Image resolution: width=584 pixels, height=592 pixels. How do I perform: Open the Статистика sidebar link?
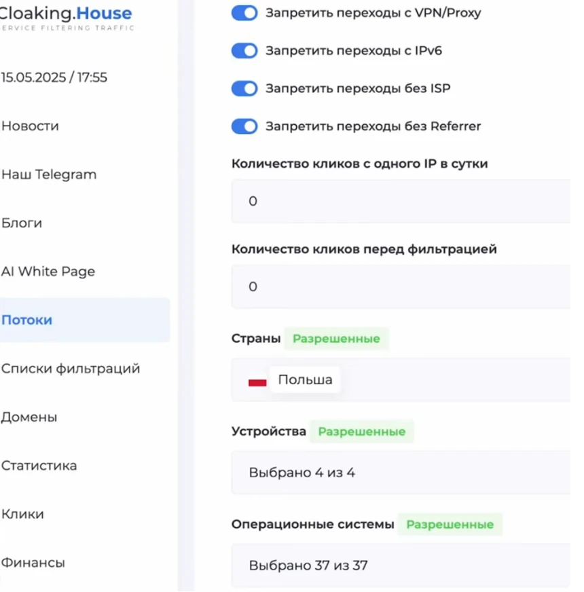pos(39,466)
